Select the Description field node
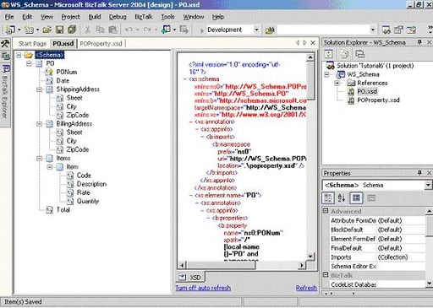This screenshot has width=433, height=308. click(91, 184)
